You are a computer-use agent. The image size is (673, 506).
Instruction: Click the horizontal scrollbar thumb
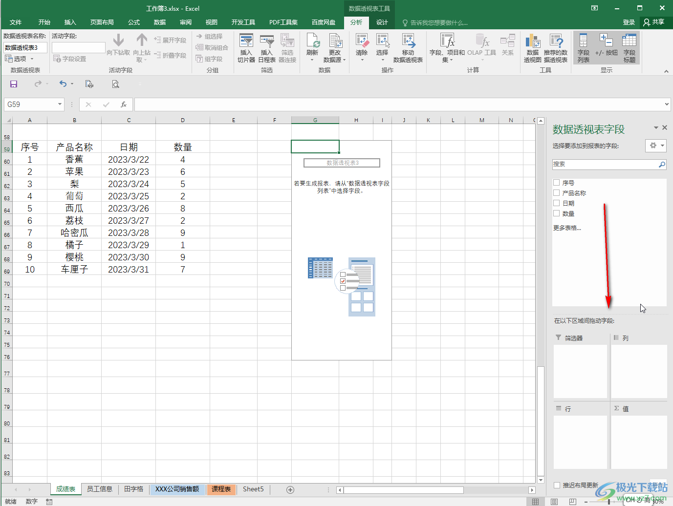tap(403, 490)
